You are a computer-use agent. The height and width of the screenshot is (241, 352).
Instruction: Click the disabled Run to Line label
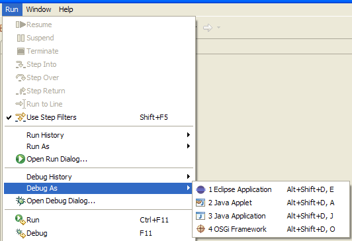(44, 104)
